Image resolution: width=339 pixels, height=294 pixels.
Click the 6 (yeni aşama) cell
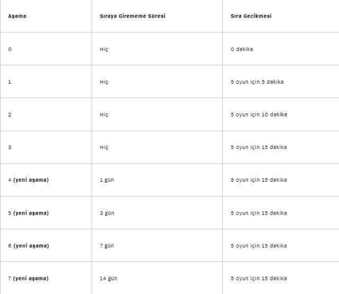28,246
